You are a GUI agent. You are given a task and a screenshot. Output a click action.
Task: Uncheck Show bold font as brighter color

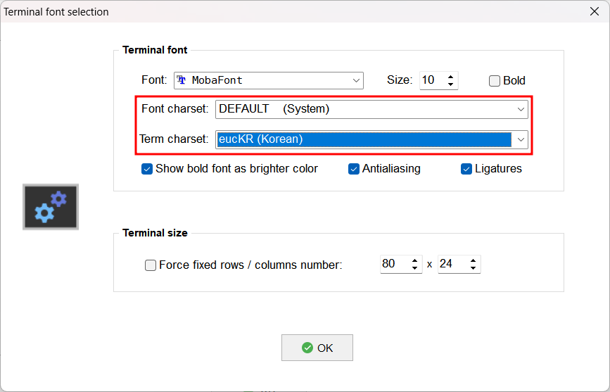pyautogui.click(x=146, y=169)
